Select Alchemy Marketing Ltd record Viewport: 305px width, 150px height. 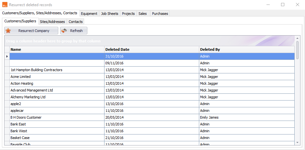click(149, 97)
